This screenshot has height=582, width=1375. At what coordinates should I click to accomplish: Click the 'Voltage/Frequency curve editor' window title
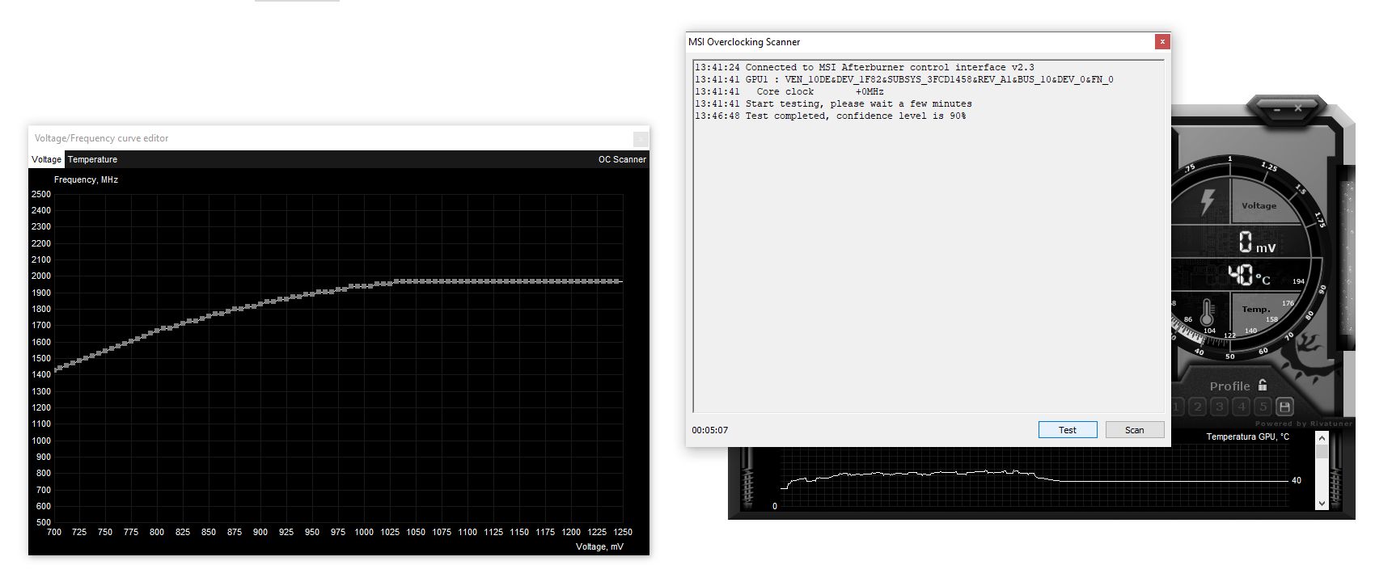(x=102, y=138)
